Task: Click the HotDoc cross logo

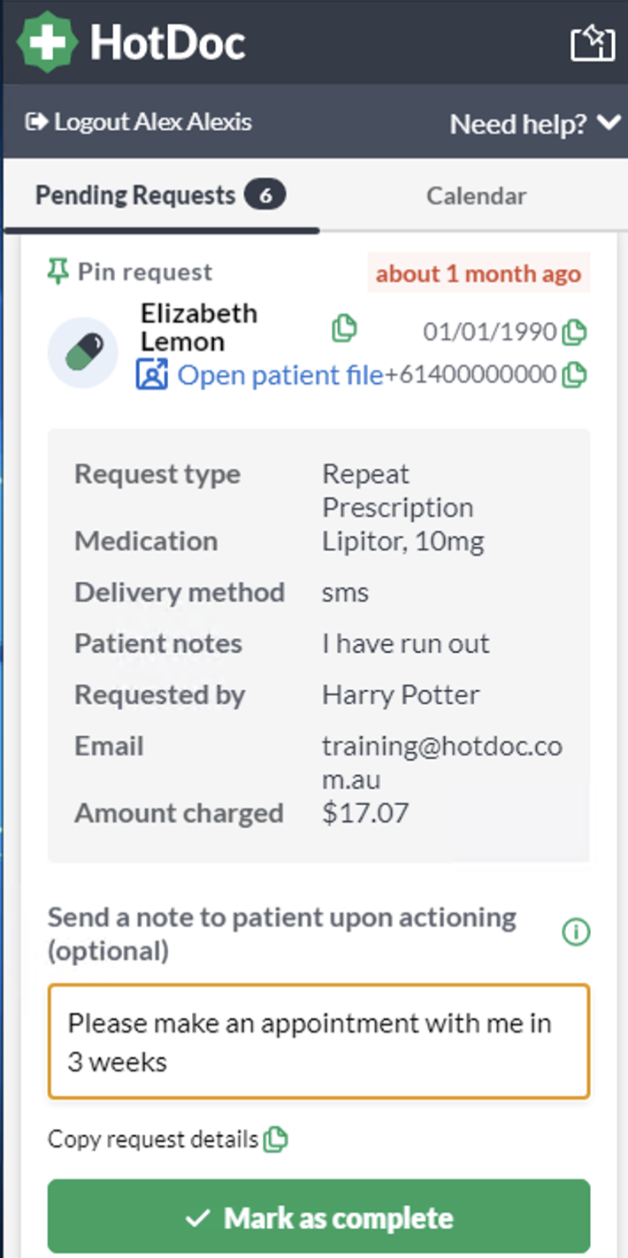Action: (x=48, y=41)
